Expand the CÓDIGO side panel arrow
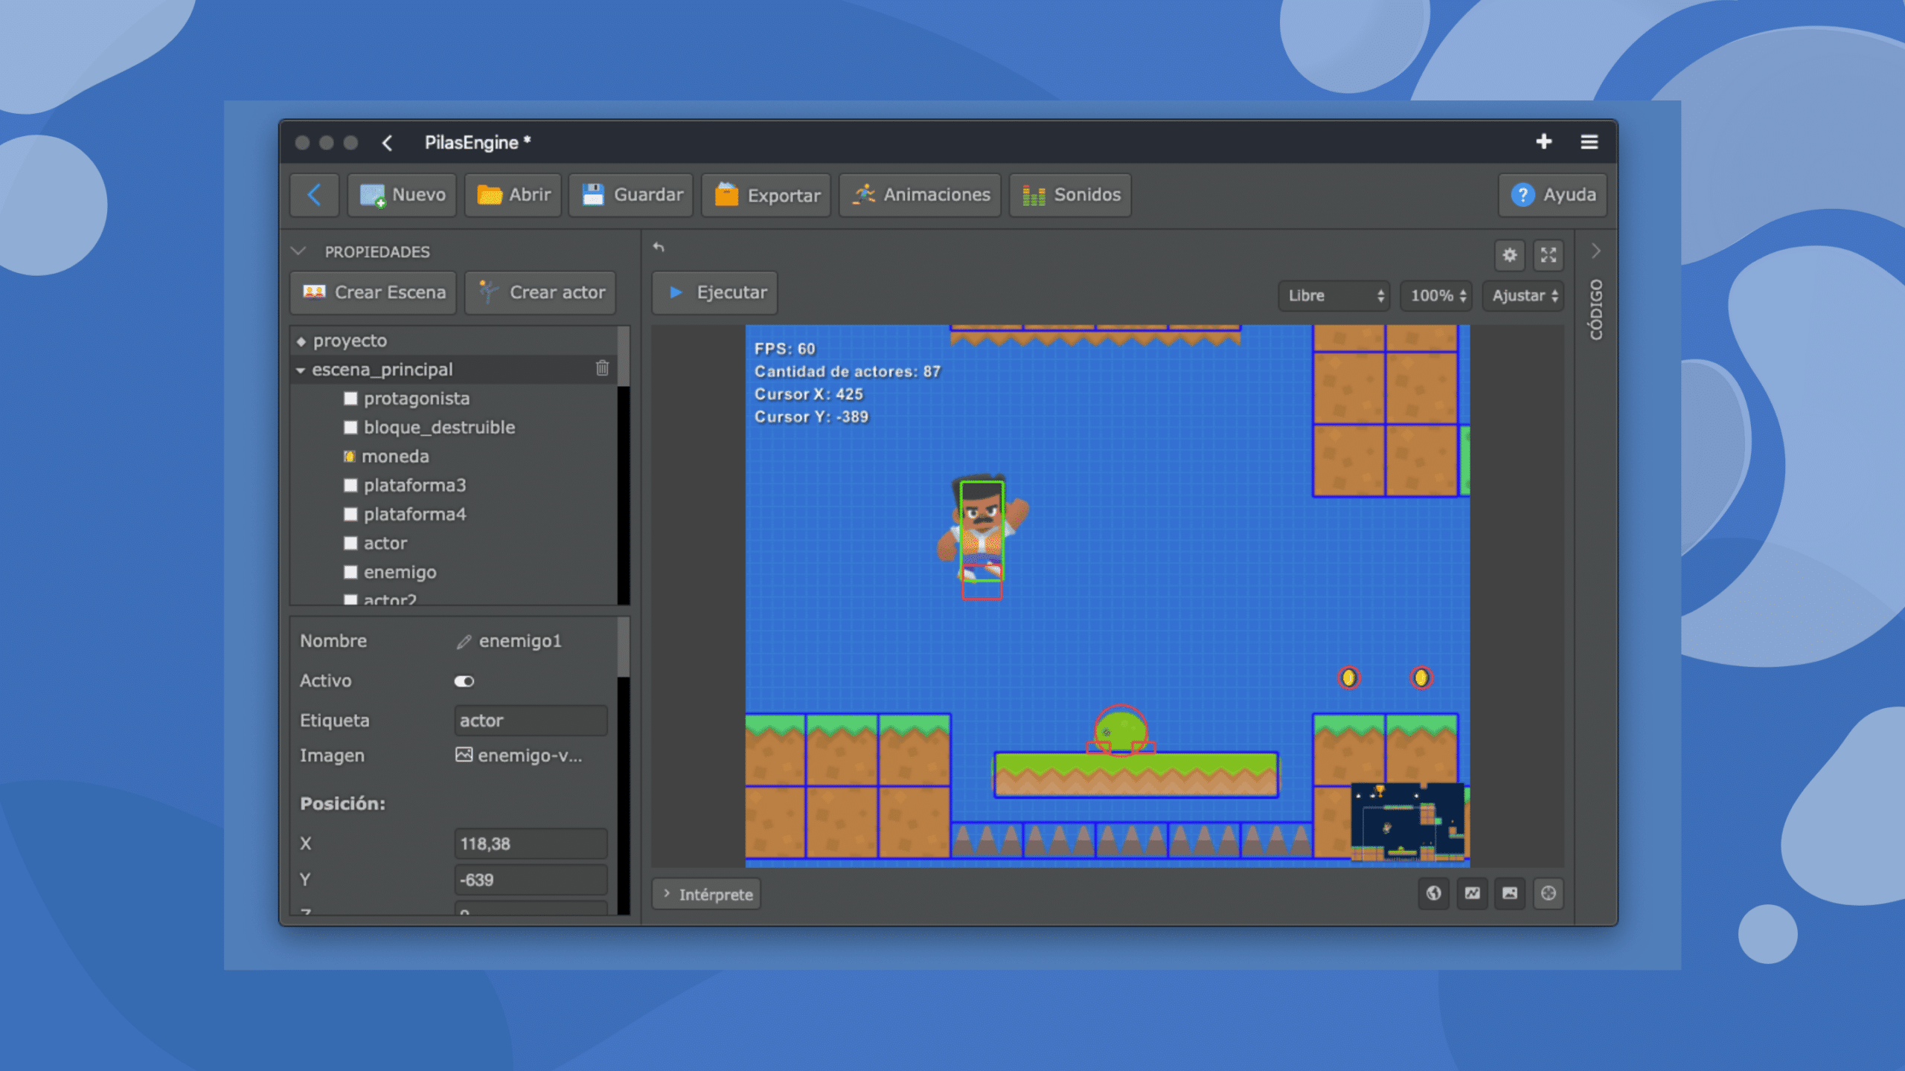The image size is (1905, 1071). (x=1595, y=251)
